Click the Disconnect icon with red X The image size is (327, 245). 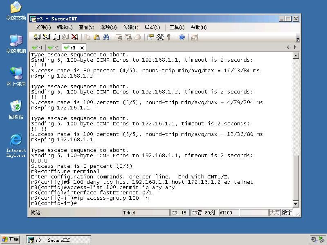click(x=75, y=37)
